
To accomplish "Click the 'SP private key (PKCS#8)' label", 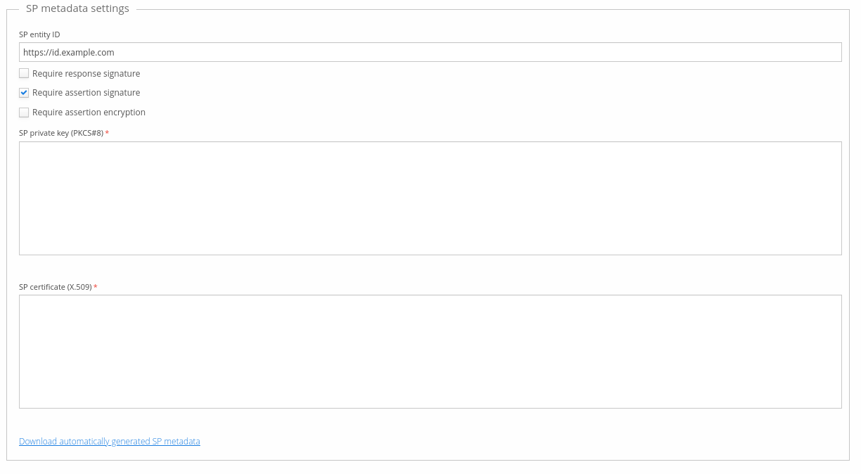I will [61, 133].
